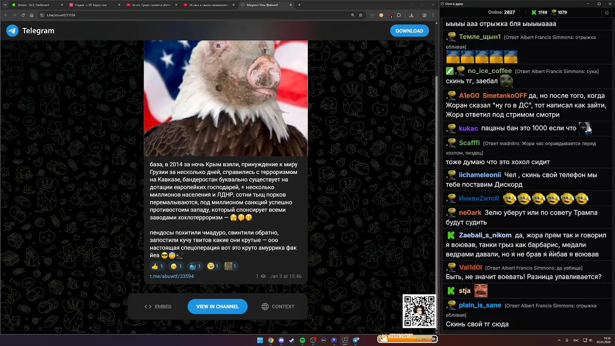Open the Windows Start menu

260,340
